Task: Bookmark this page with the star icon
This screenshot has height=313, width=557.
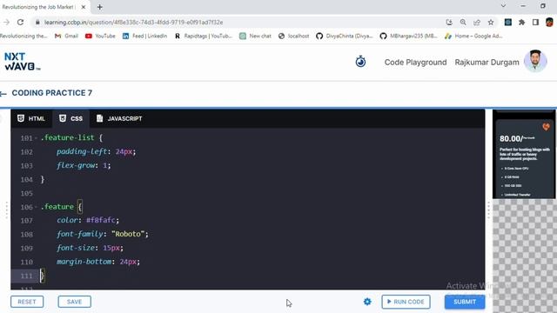Action: point(491,22)
